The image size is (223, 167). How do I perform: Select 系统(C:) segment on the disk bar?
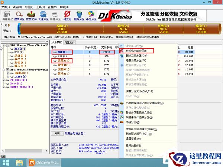[x=62, y=29]
